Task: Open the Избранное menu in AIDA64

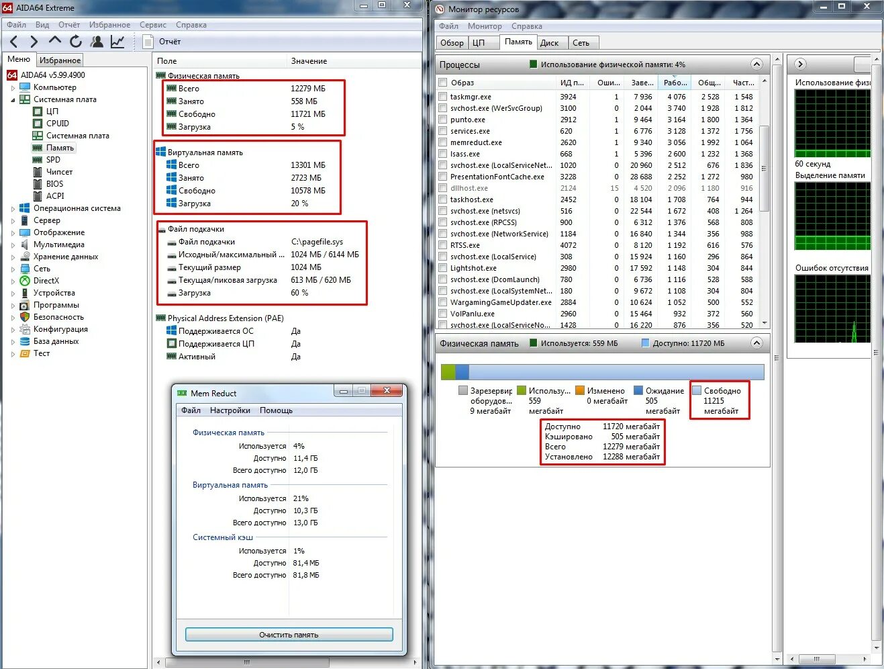Action: point(109,25)
